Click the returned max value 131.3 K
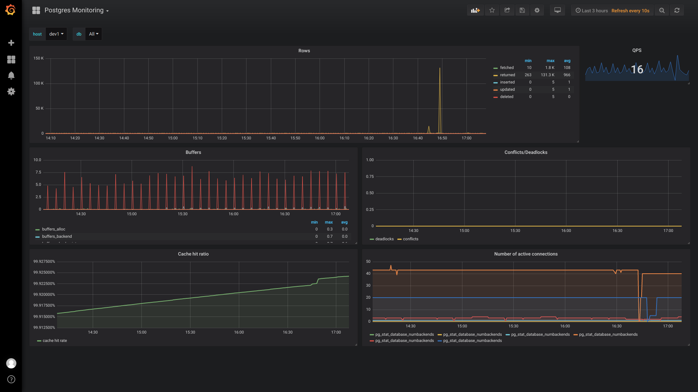This screenshot has height=392, width=698. click(x=547, y=75)
